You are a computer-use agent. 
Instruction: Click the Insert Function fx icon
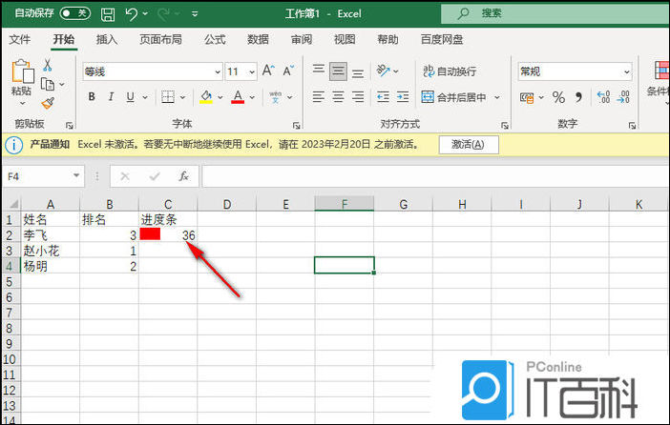[x=184, y=175]
